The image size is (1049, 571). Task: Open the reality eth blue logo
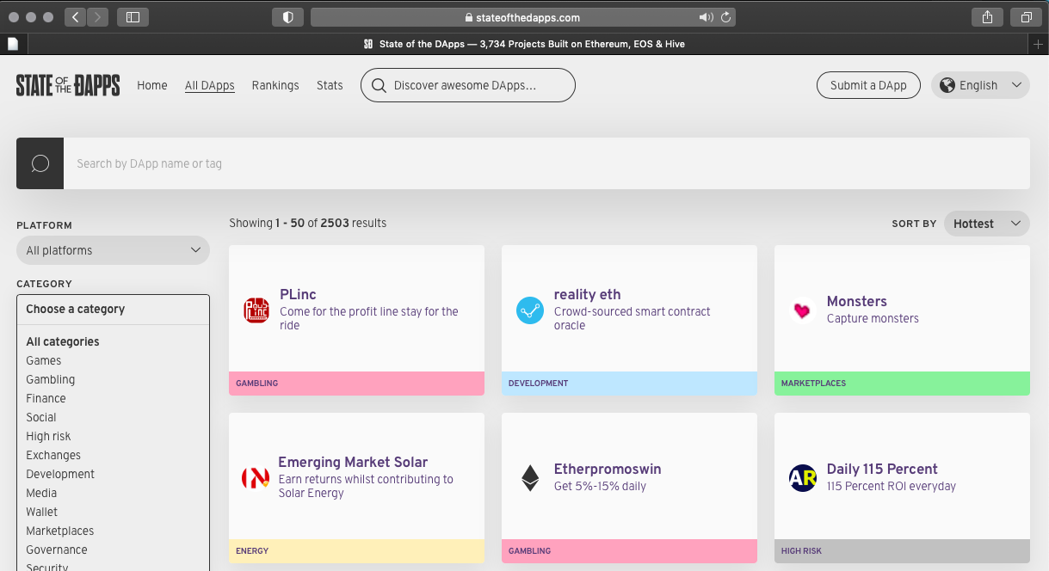coord(530,310)
